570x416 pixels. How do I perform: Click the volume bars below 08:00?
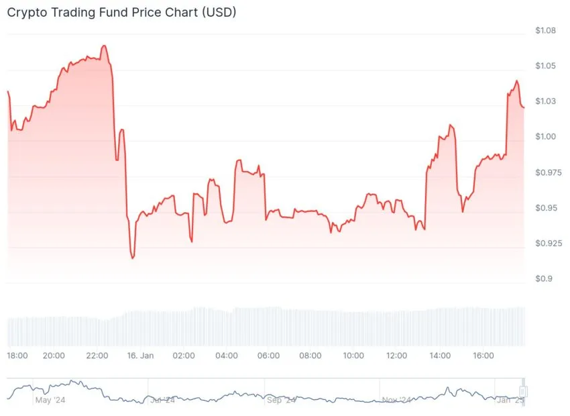[310, 328]
